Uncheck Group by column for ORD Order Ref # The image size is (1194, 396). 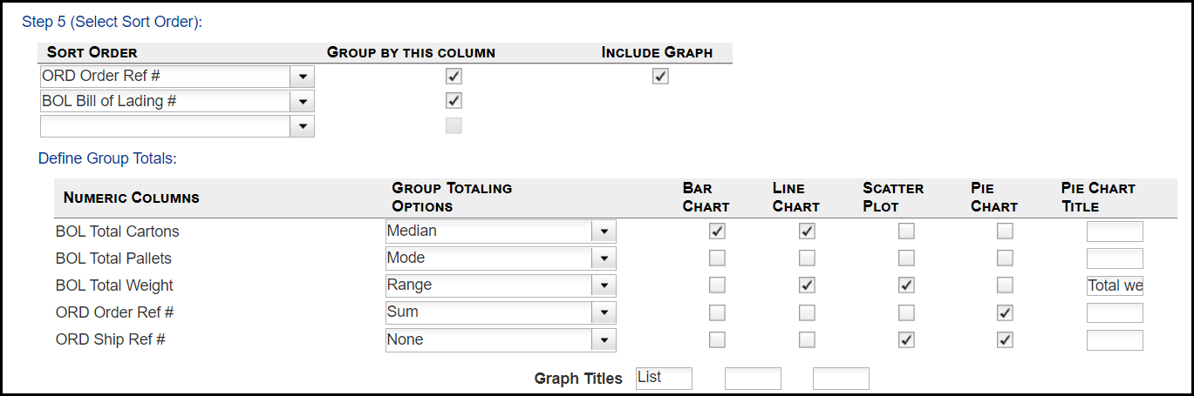(x=454, y=77)
